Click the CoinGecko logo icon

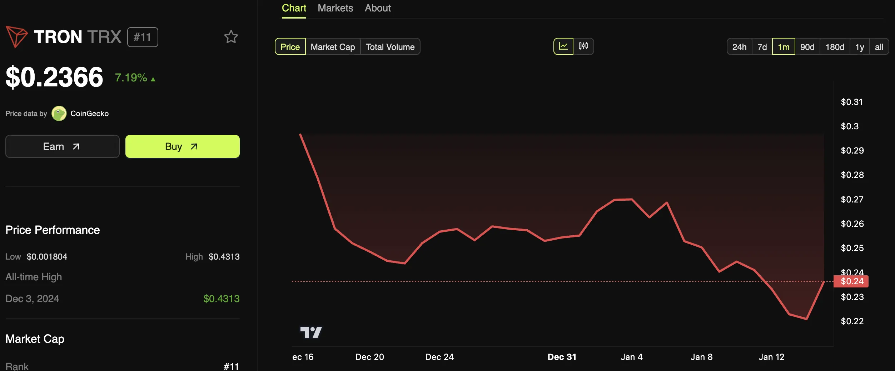click(59, 114)
